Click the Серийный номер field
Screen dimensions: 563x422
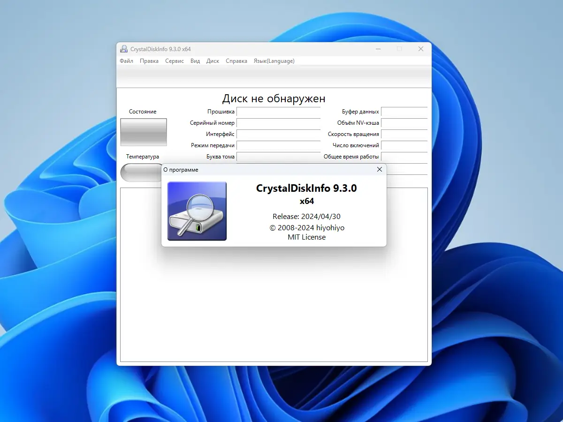coord(279,123)
